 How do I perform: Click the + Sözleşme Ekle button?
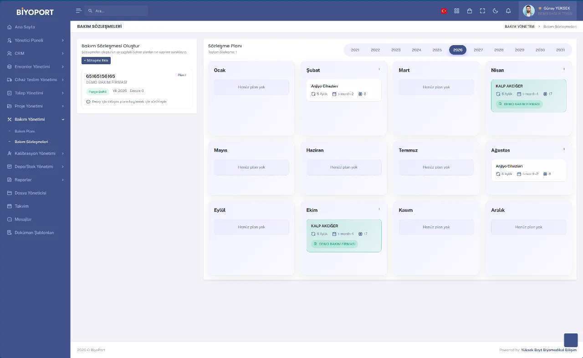click(x=96, y=60)
